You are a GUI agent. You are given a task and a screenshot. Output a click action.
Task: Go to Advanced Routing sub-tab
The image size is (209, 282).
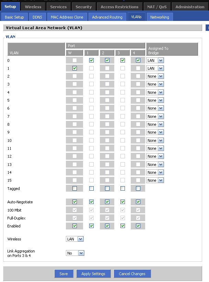pyautogui.click(x=107, y=17)
